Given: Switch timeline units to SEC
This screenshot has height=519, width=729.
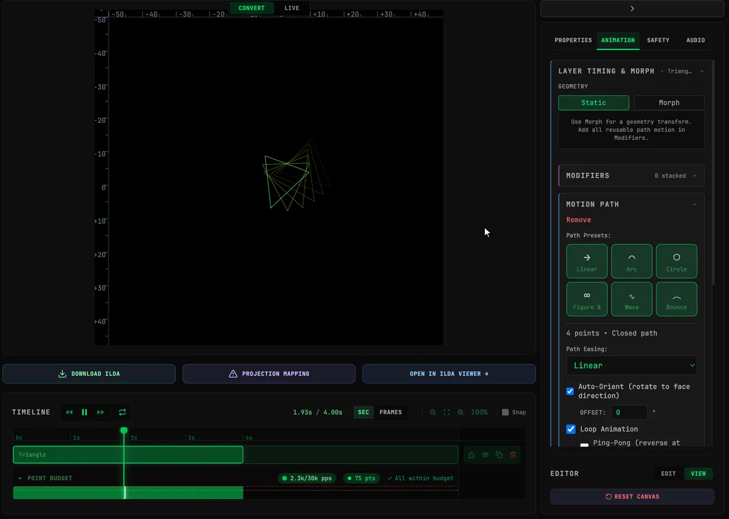Looking at the screenshot, I should [363, 413].
